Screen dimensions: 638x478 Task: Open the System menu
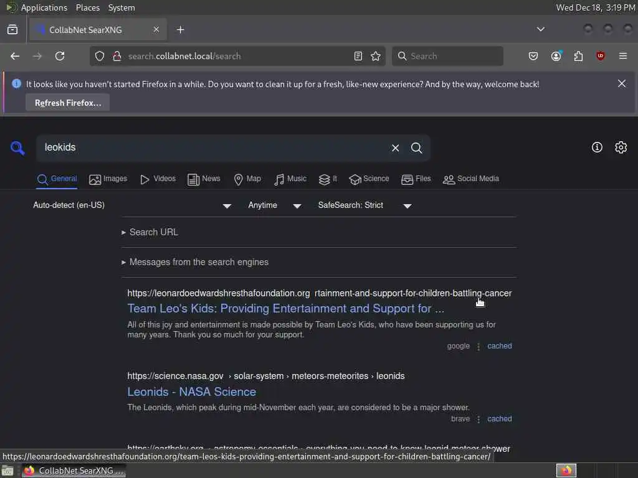pos(121,7)
